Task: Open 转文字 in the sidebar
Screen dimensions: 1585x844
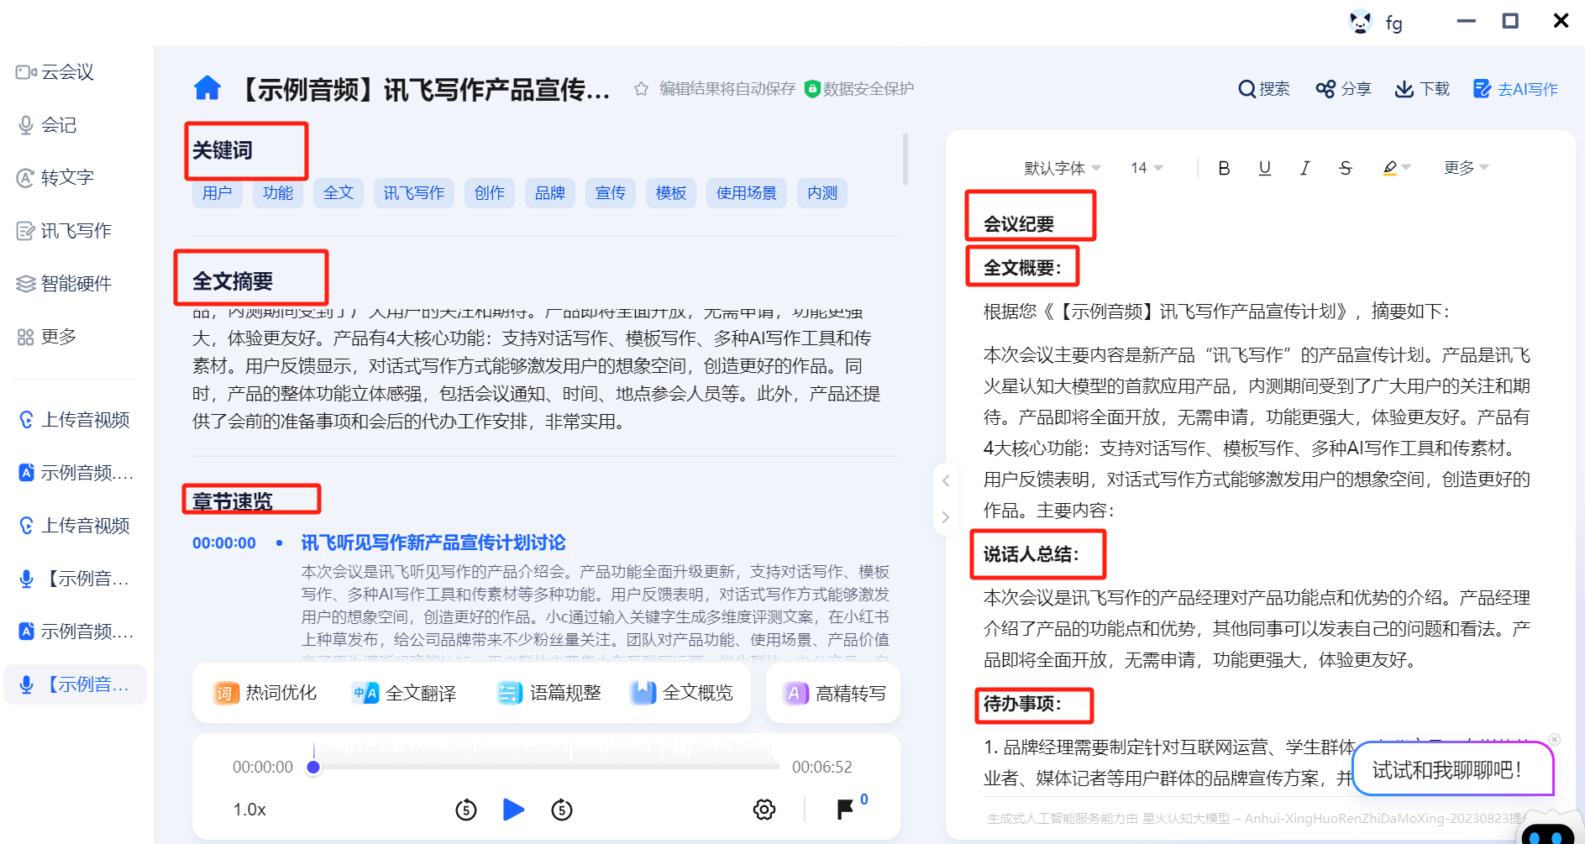Action: tap(55, 178)
